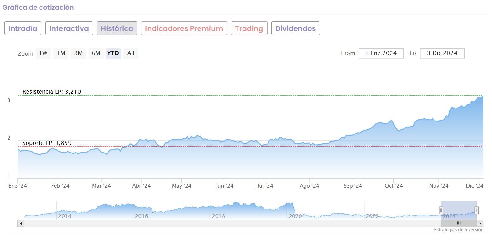This screenshot has height=243, width=492.
Task: Click the To date field
Action: (442, 53)
